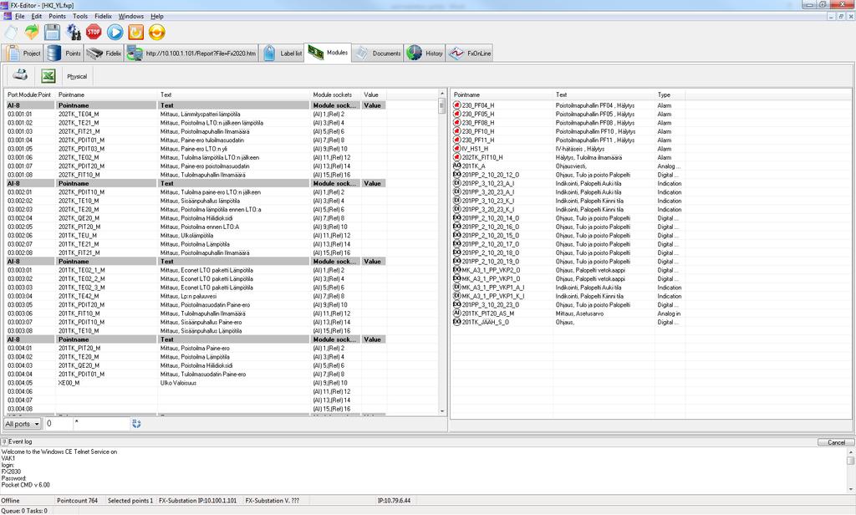This screenshot has width=856, height=515.
Task: Click the left Pointname column header
Action: pos(106,94)
